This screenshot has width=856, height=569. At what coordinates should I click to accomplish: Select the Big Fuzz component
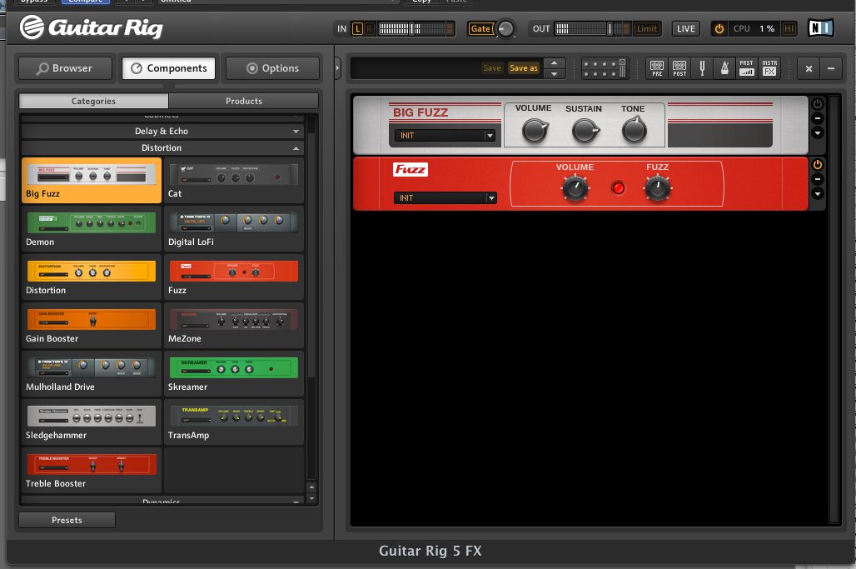click(91, 180)
